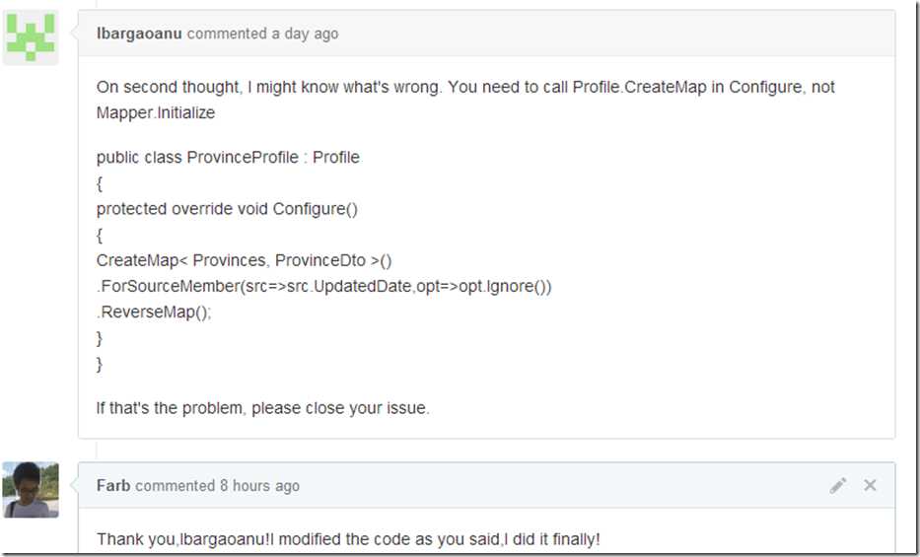Click Farb's "Thank you, lbargaoanu" reply text

pyautogui.click(x=348, y=539)
